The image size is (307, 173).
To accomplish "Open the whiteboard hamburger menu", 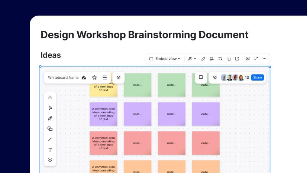I will [105, 78].
